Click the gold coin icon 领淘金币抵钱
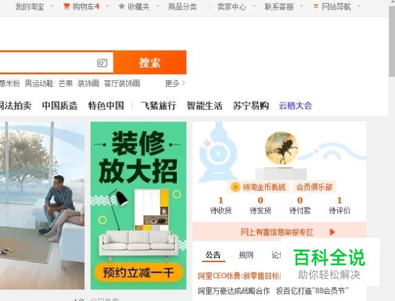395x301 pixels. click(x=235, y=187)
